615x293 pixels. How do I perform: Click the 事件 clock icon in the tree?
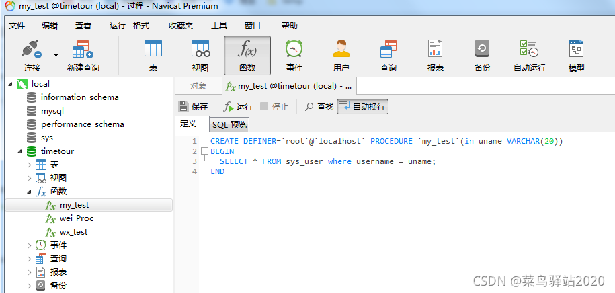(41, 245)
